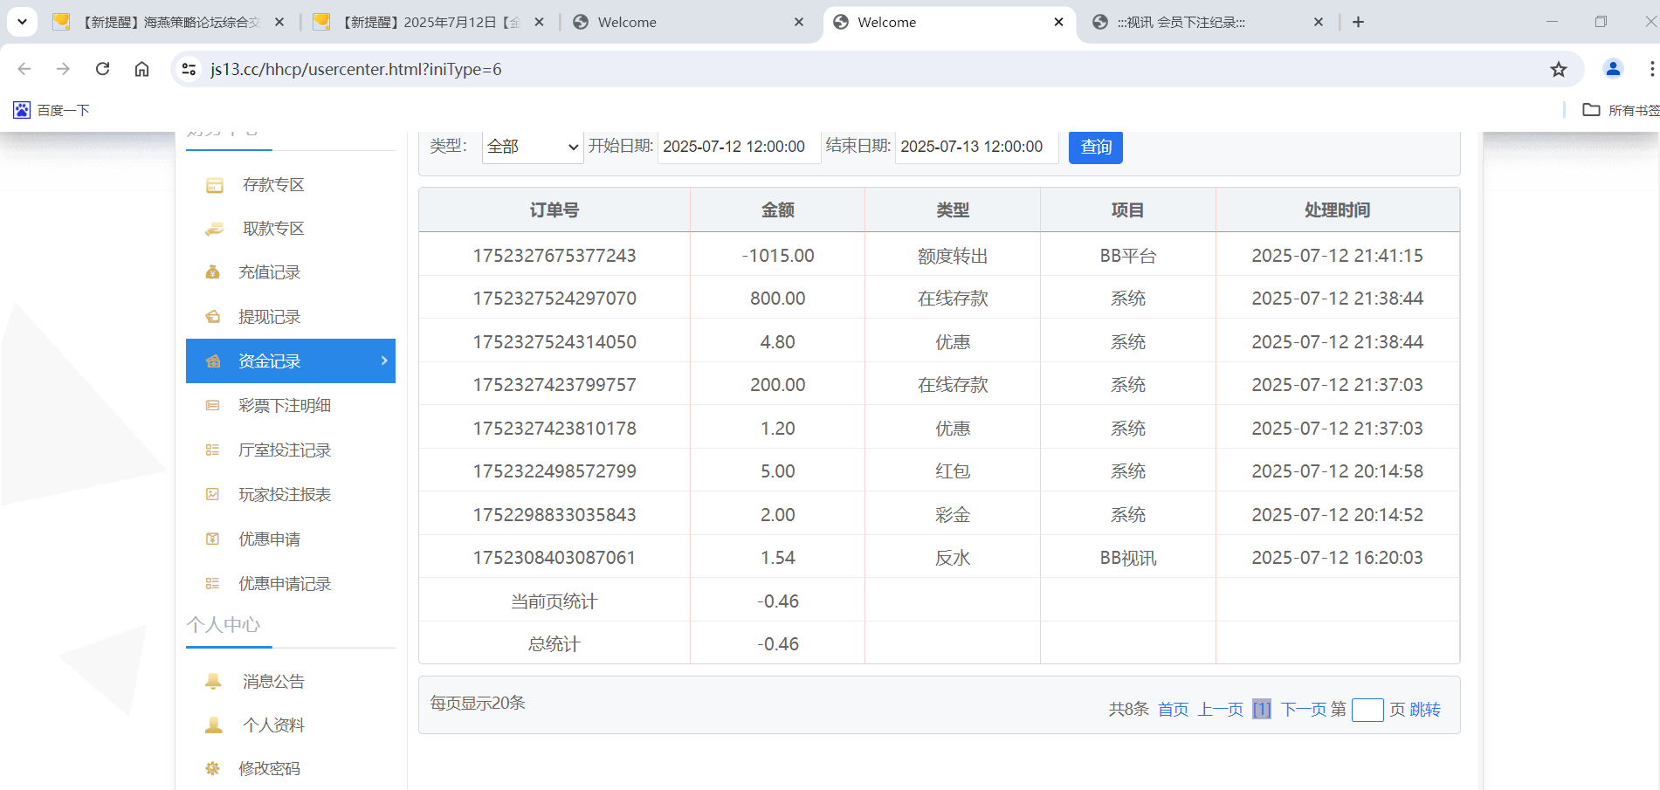Click the 开始日期 start date field

pyautogui.click(x=738, y=146)
